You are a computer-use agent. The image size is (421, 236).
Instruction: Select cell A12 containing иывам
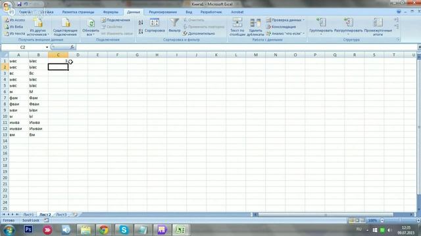[x=18, y=128]
